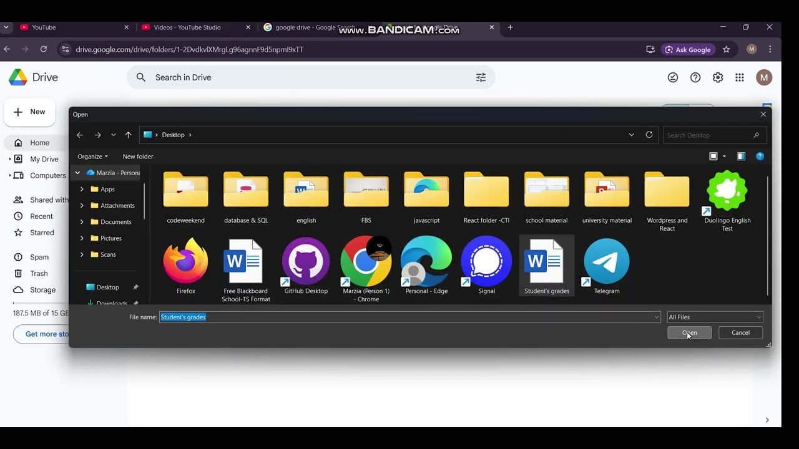Go back in the Open dialog
799x449 pixels.
79,135
